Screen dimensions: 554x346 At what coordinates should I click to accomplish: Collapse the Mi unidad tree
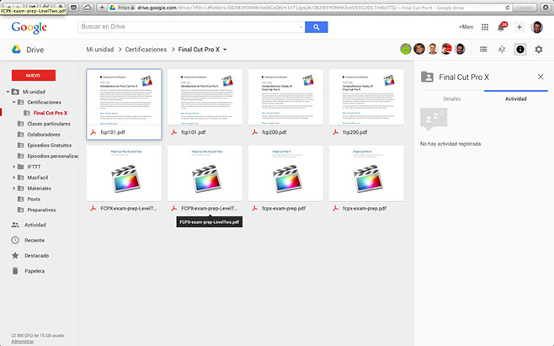coord(7,91)
